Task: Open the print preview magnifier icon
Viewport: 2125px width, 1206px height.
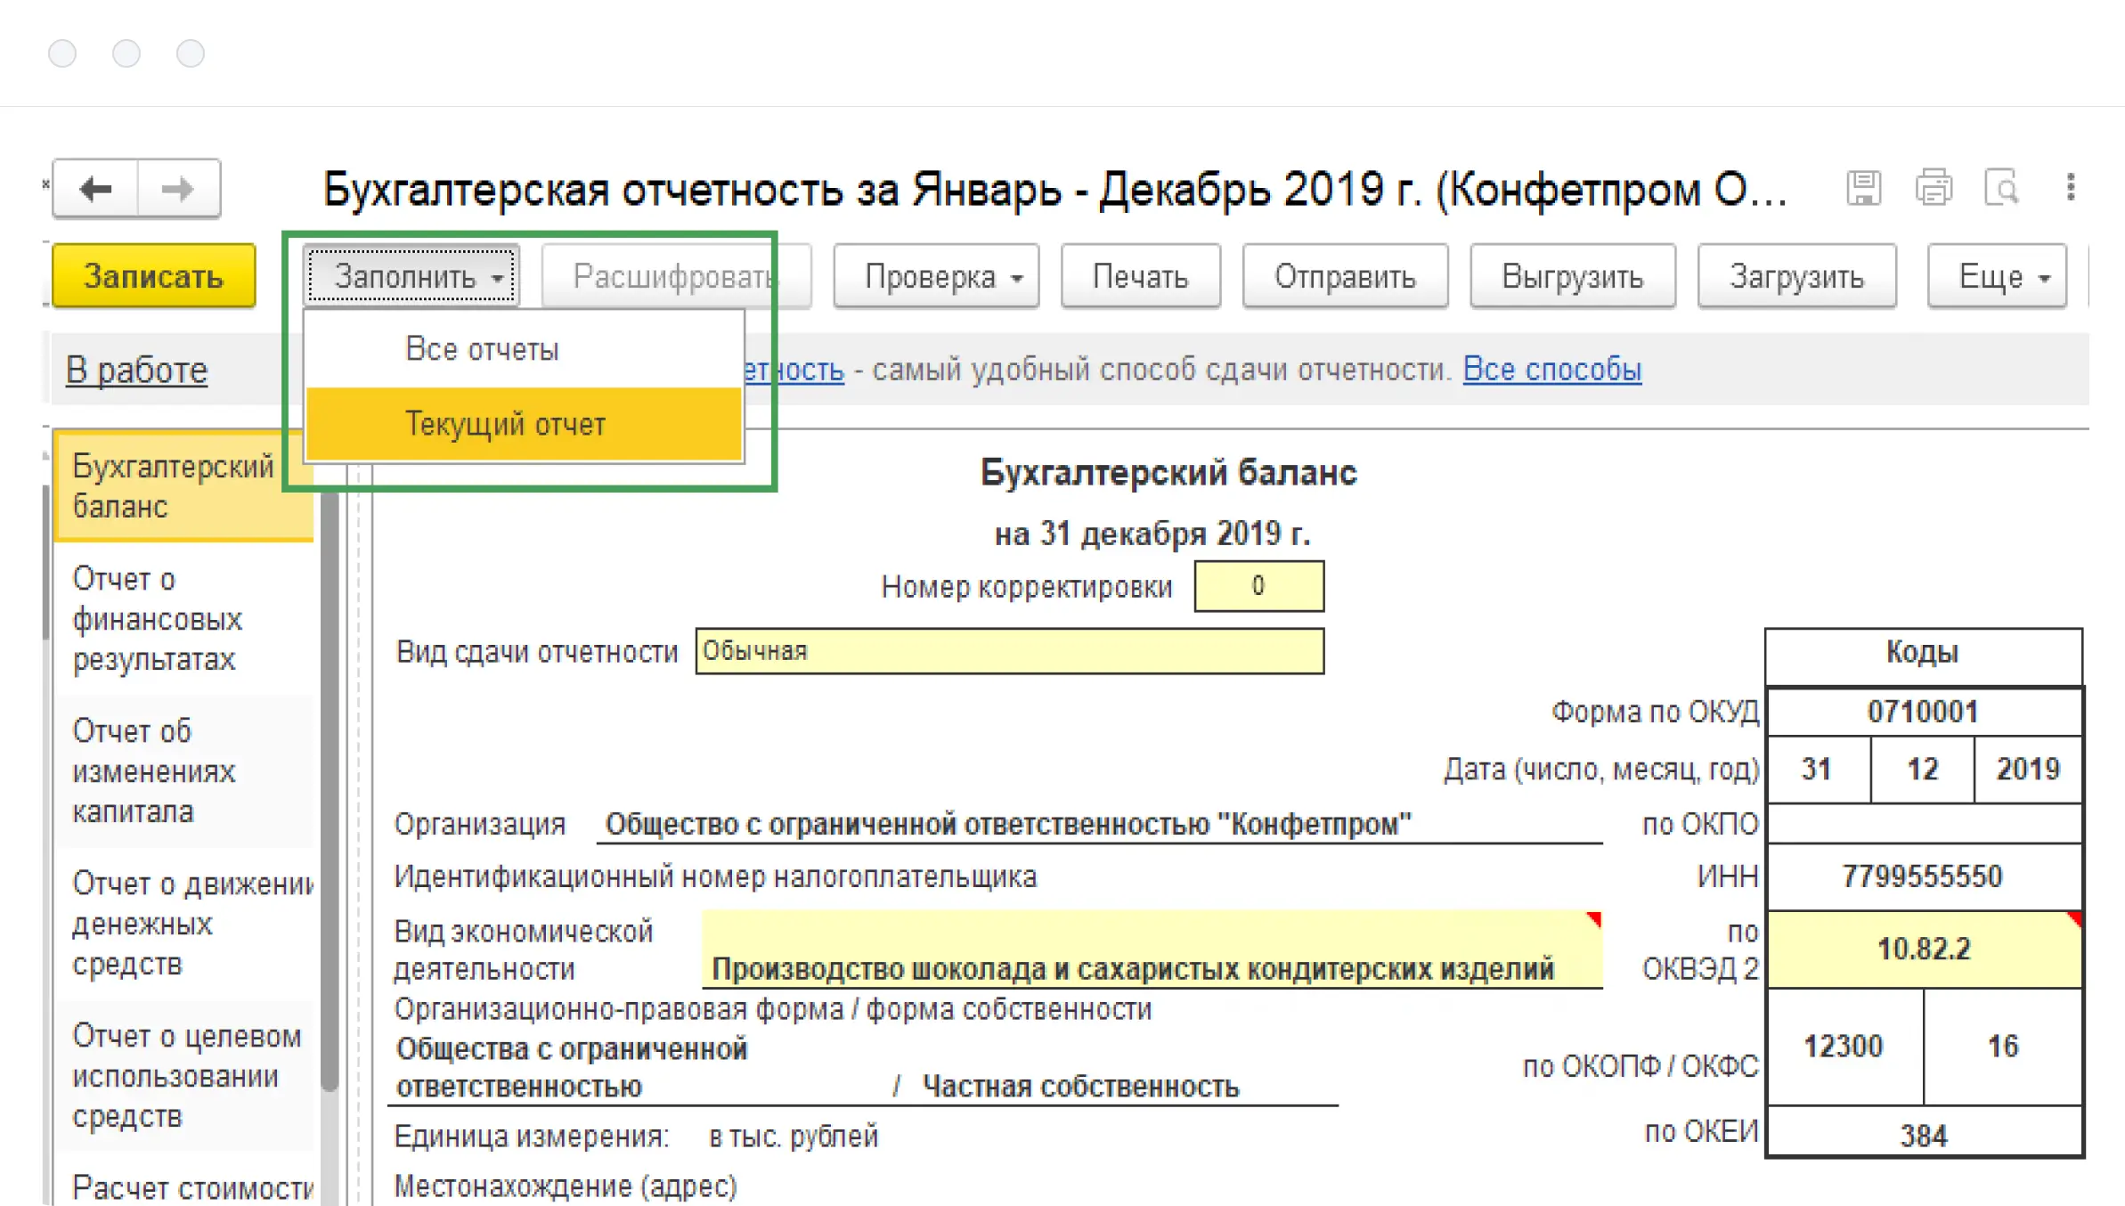Action: coord(2001,188)
